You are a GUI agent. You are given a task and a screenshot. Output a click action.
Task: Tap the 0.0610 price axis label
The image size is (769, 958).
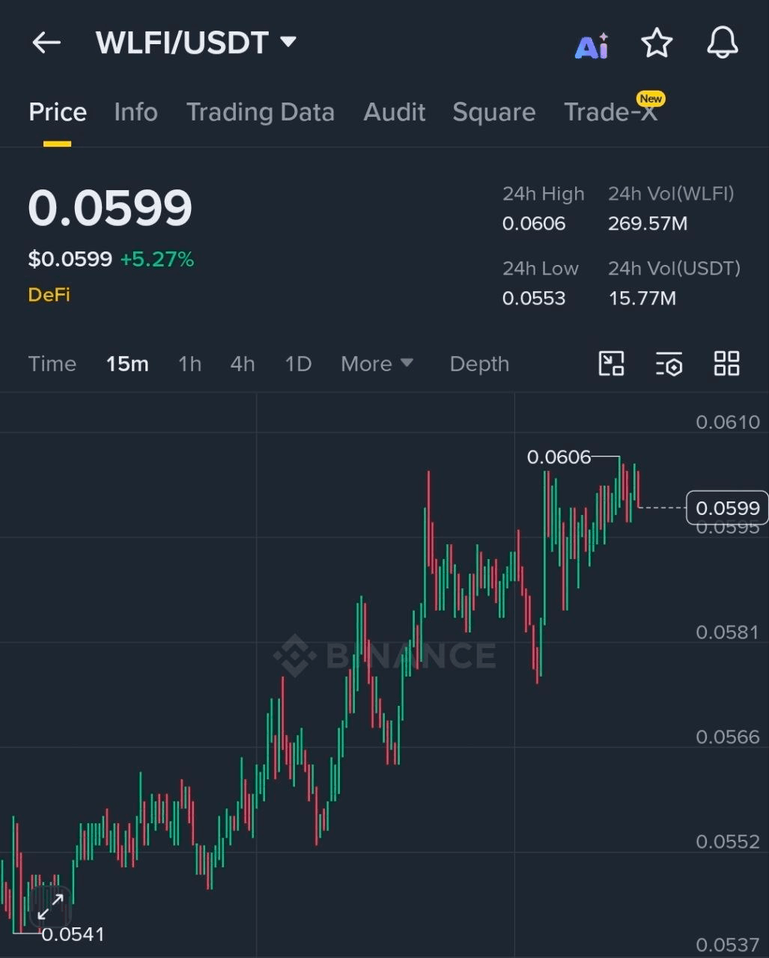click(728, 422)
